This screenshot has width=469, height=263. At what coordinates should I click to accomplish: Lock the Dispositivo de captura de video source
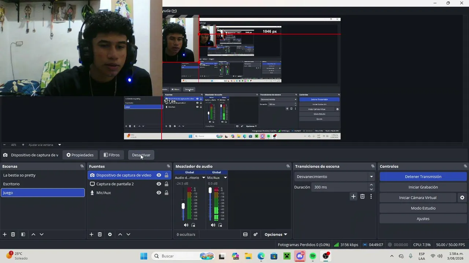166,175
